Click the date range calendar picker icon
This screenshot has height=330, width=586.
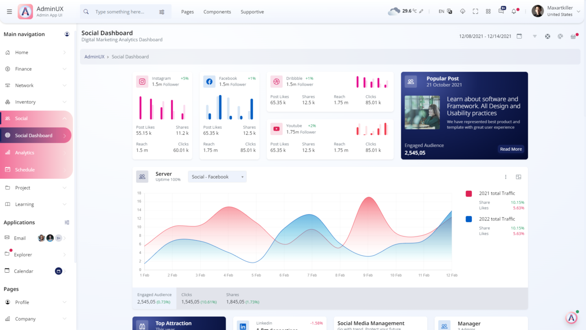(x=519, y=36)
